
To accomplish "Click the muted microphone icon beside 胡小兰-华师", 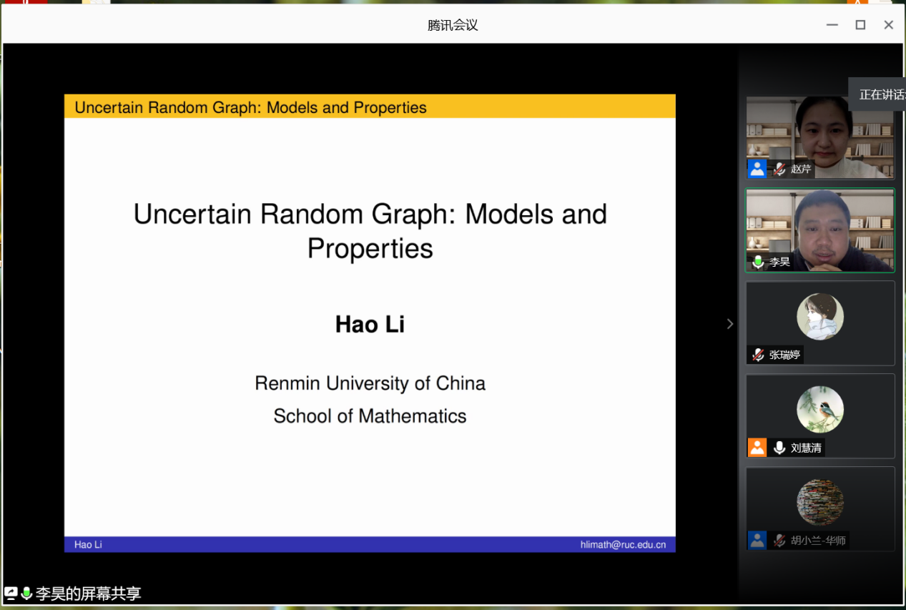I will 779,541.
